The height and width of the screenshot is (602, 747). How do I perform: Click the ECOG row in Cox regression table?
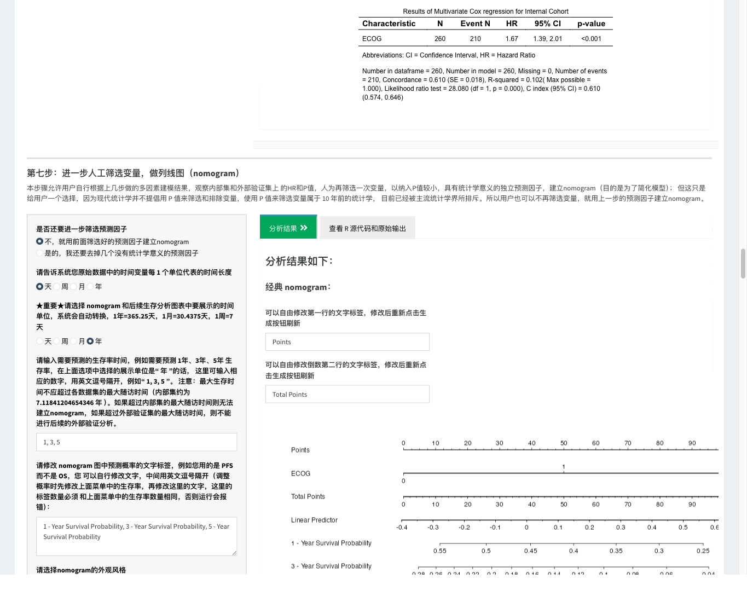486,39
